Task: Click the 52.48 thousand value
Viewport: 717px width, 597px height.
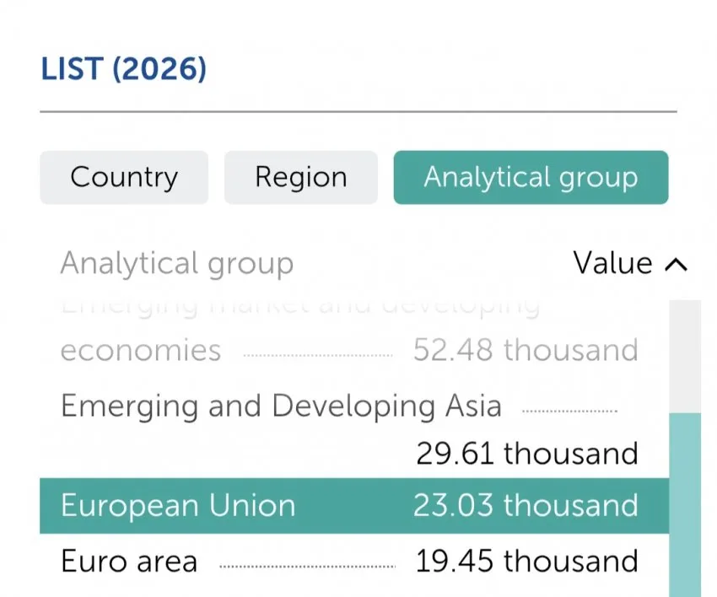Action: coord(526,350)
